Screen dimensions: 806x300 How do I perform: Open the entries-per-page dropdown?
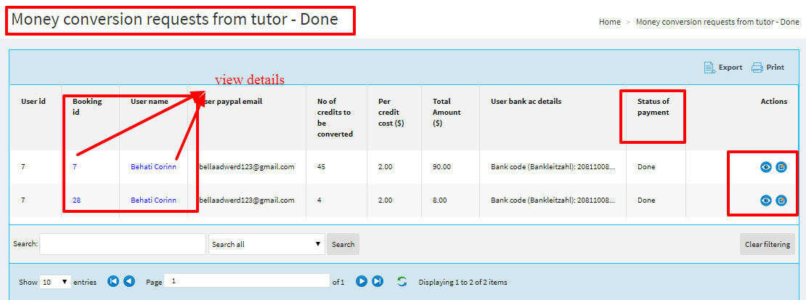point(55,282)
